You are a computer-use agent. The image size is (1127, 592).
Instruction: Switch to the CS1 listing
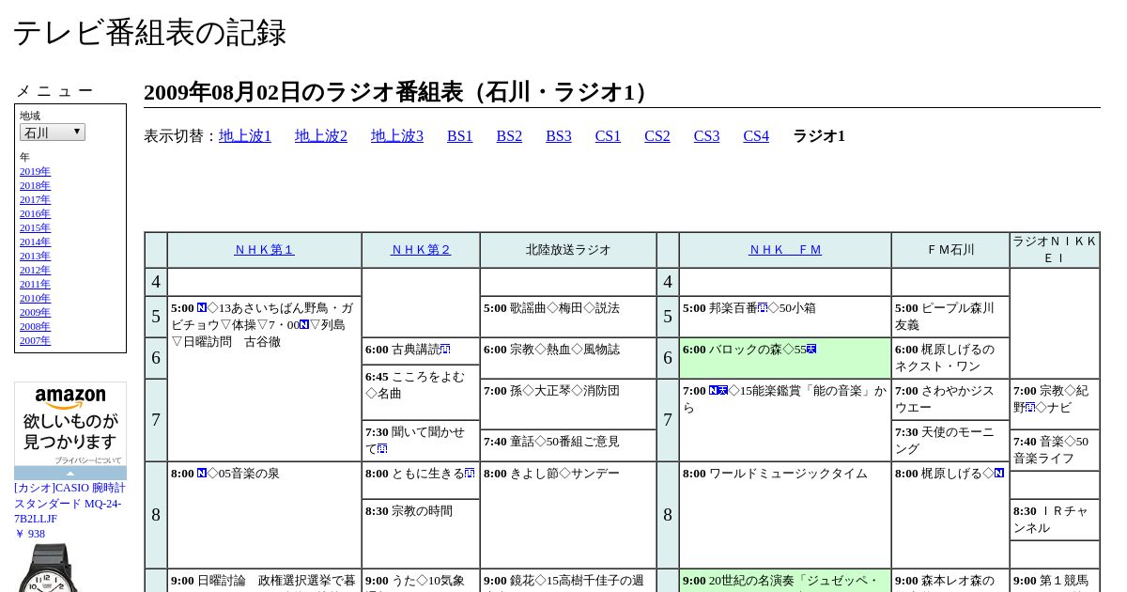tap(608, 136)
